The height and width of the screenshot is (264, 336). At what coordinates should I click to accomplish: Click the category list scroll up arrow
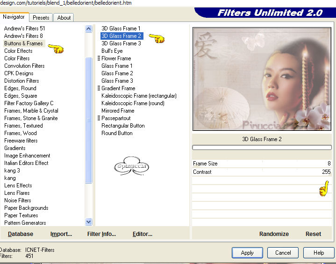[x=88, y=29]
